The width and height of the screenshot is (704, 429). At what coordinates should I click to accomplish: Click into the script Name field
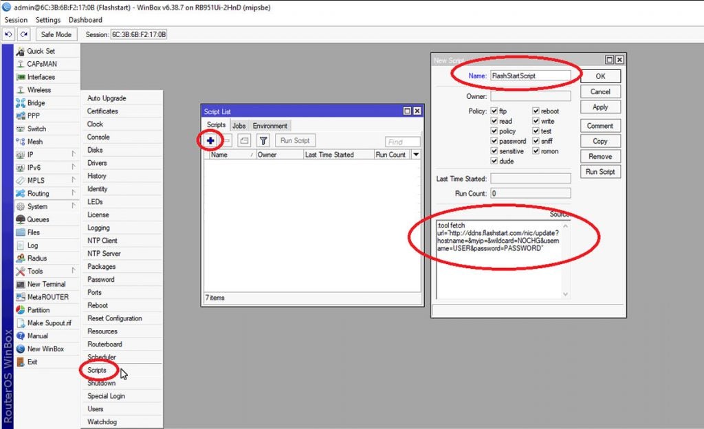[x=530, y=76]
